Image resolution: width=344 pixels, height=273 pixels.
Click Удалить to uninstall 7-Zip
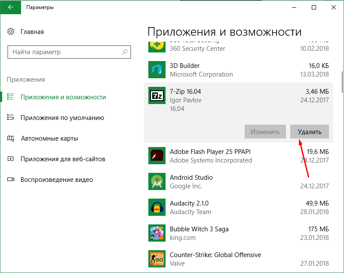310,132
